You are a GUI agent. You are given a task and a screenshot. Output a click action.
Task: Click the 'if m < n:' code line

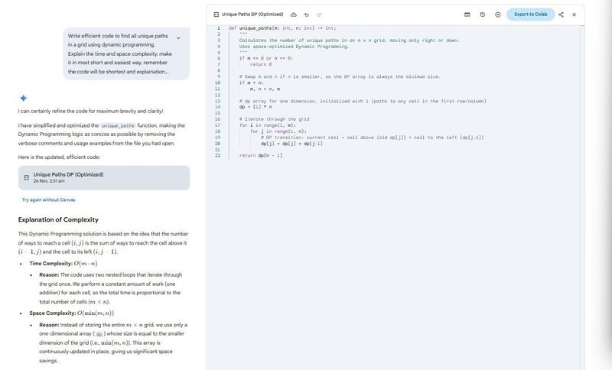[x=252, y=83]
